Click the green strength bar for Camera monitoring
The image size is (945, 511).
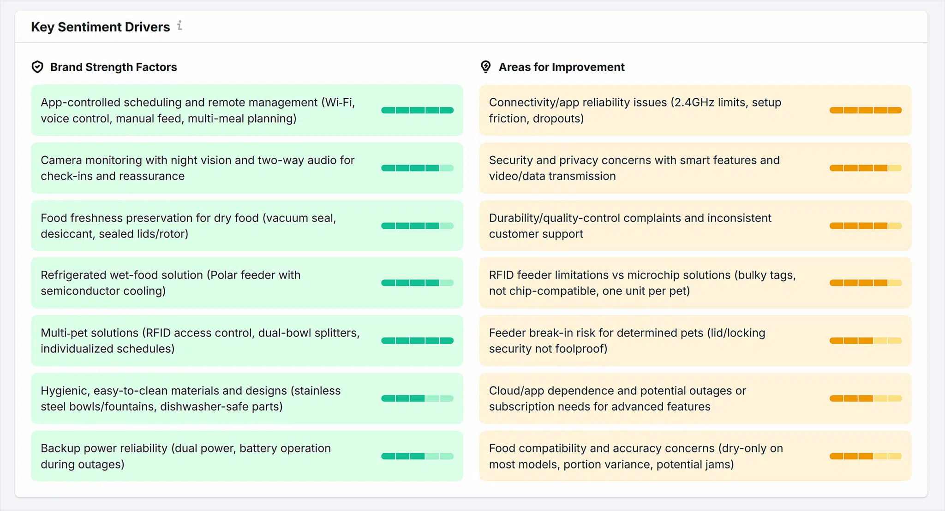pyautogui.click(x=417, y=168)
